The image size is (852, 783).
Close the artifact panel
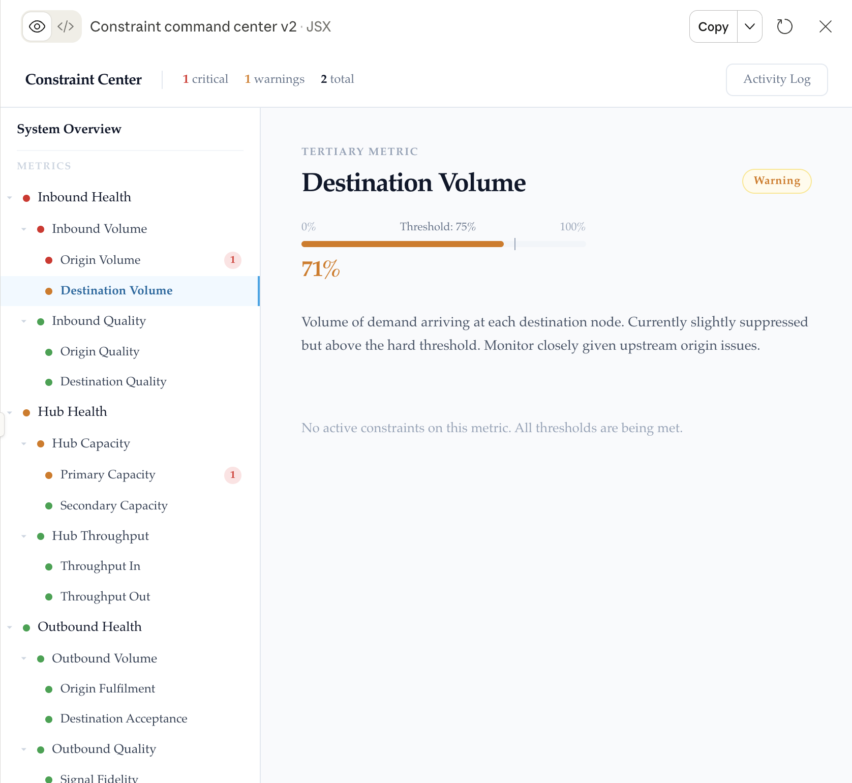pyautogui.click(x=826, y=26)
